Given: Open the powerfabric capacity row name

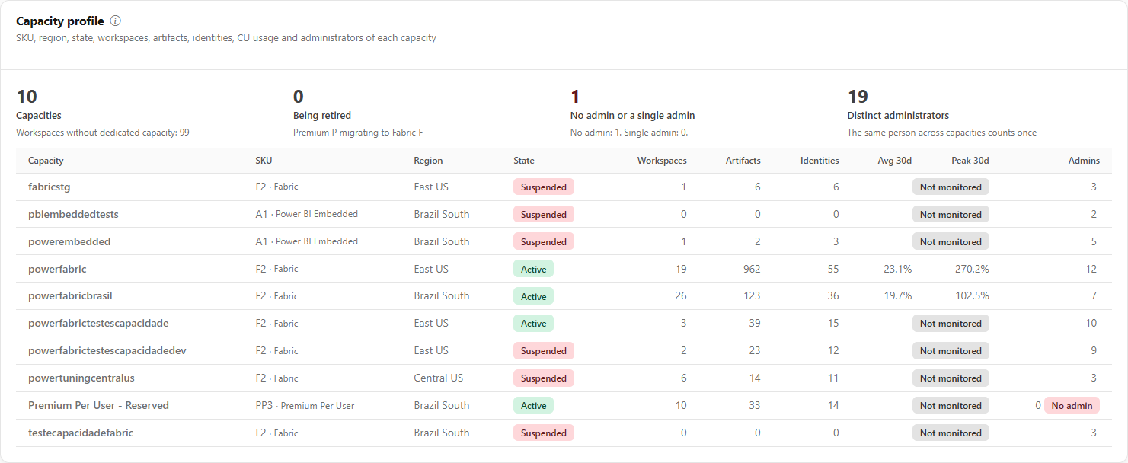Looking at the screenshot, I should click(57, 269).
